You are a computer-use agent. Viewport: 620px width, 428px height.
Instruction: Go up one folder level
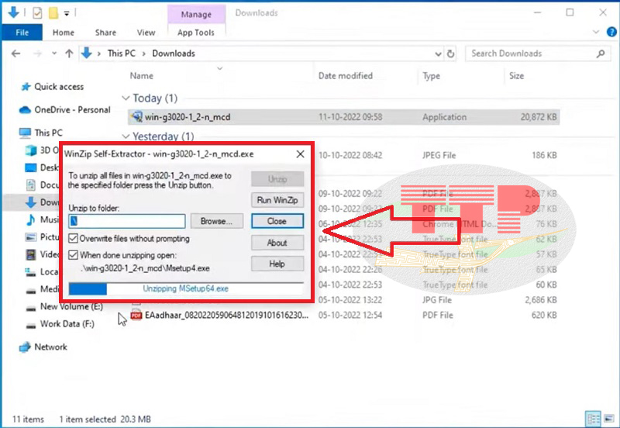click(x=69, y=53)
